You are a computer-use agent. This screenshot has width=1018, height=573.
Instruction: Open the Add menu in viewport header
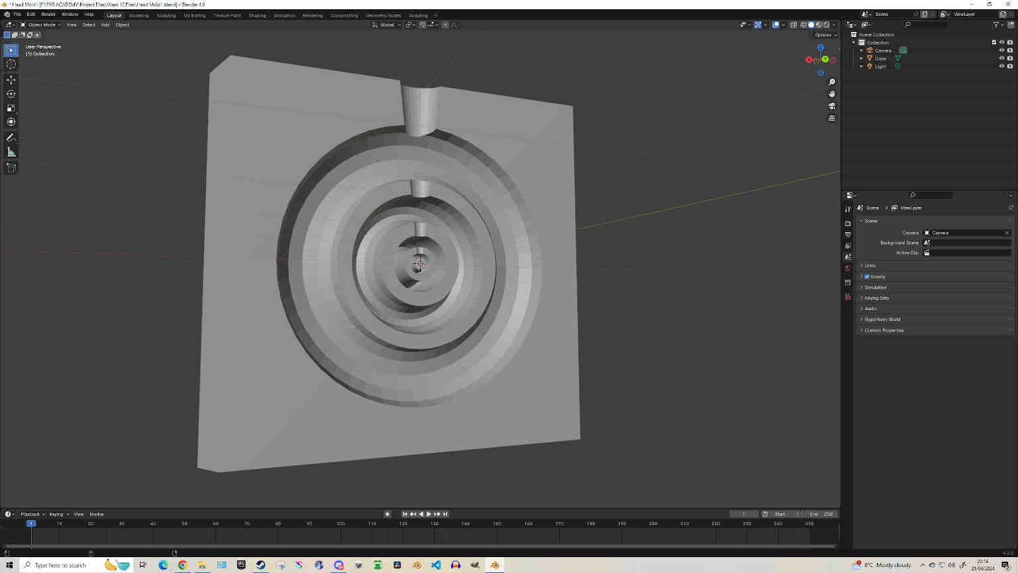point(105,25)
